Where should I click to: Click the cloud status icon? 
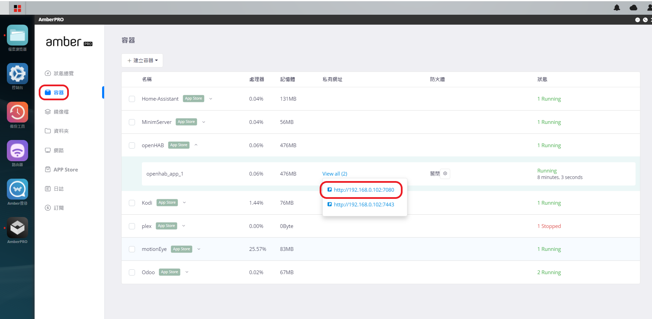point(633,8)
